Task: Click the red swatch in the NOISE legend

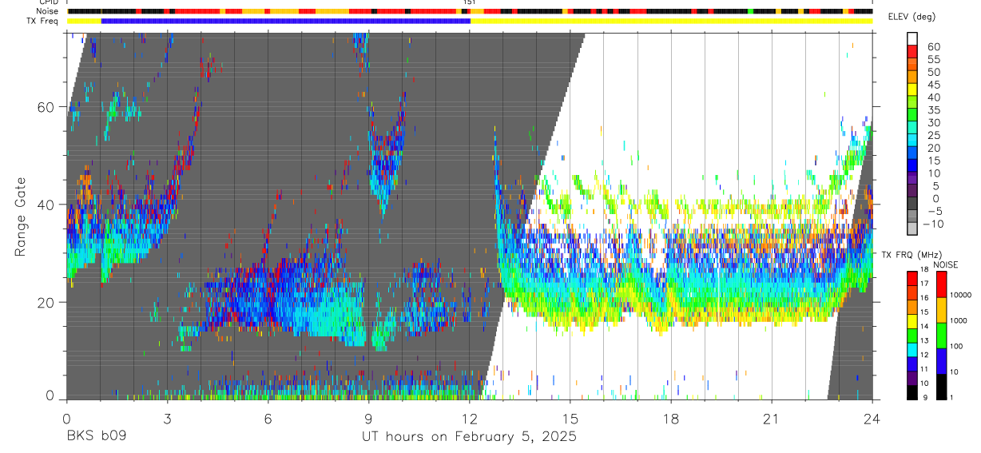Action: [942, 284]
